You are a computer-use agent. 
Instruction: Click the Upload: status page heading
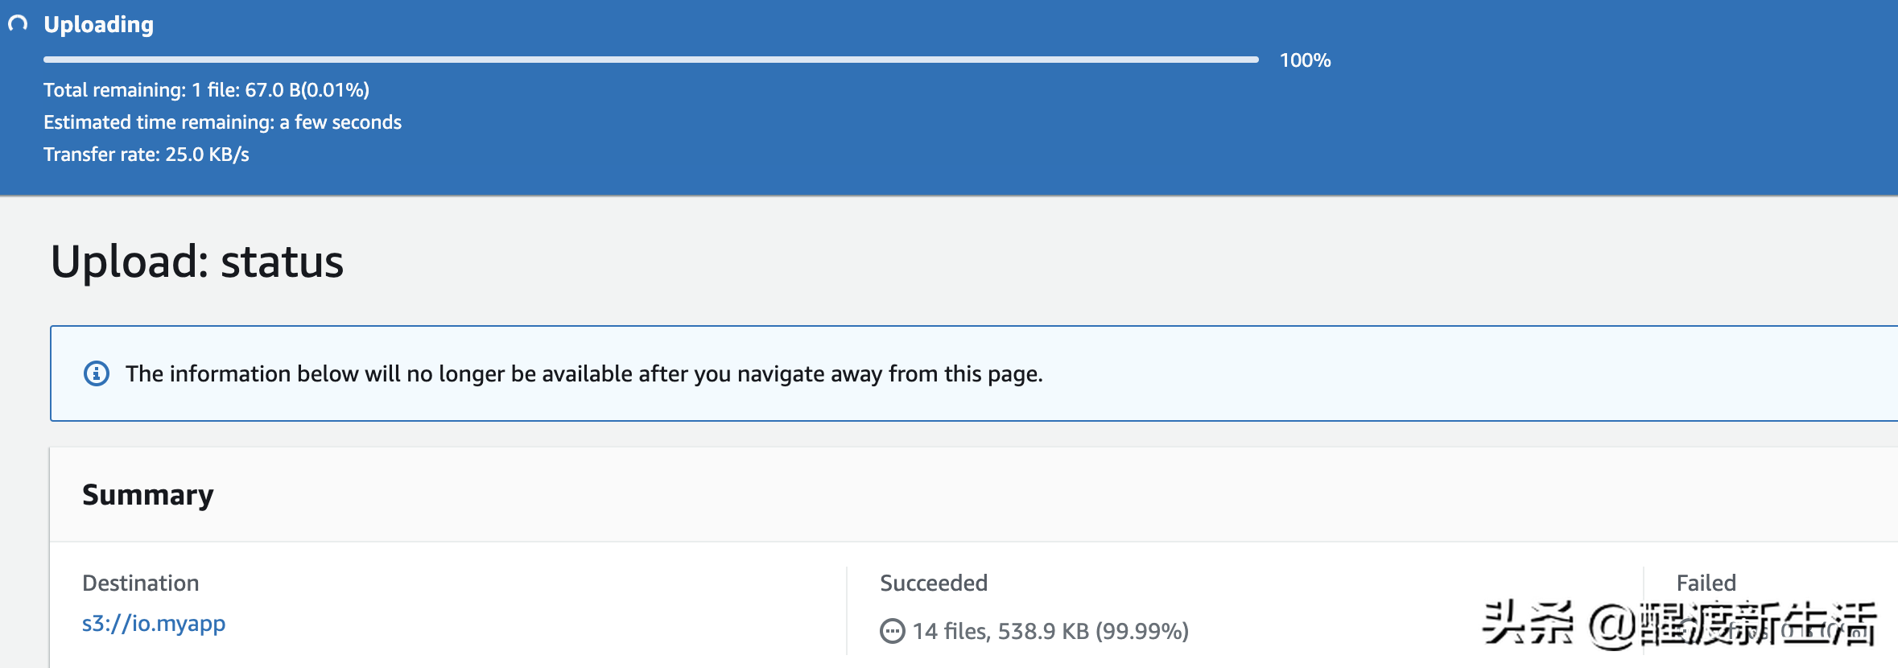pyautogui.click(x=197, y=262)
